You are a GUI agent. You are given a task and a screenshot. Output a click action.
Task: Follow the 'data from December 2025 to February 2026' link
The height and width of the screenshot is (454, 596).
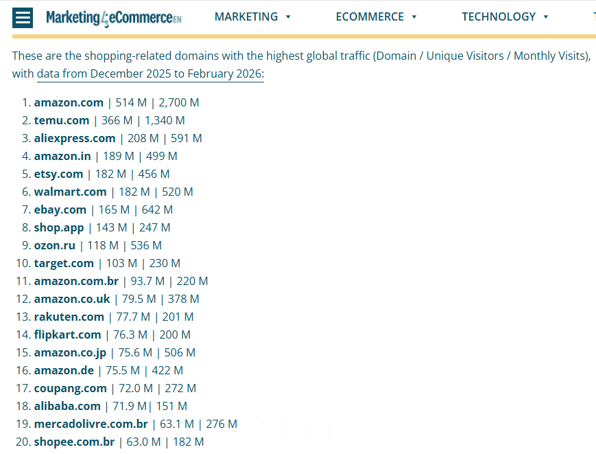[x=150, y=73]
